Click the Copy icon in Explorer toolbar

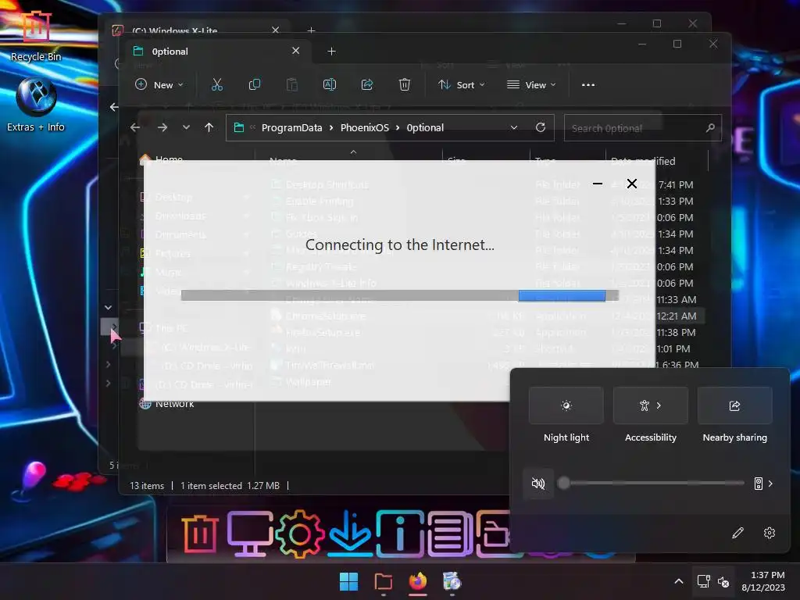pos(254,84)
